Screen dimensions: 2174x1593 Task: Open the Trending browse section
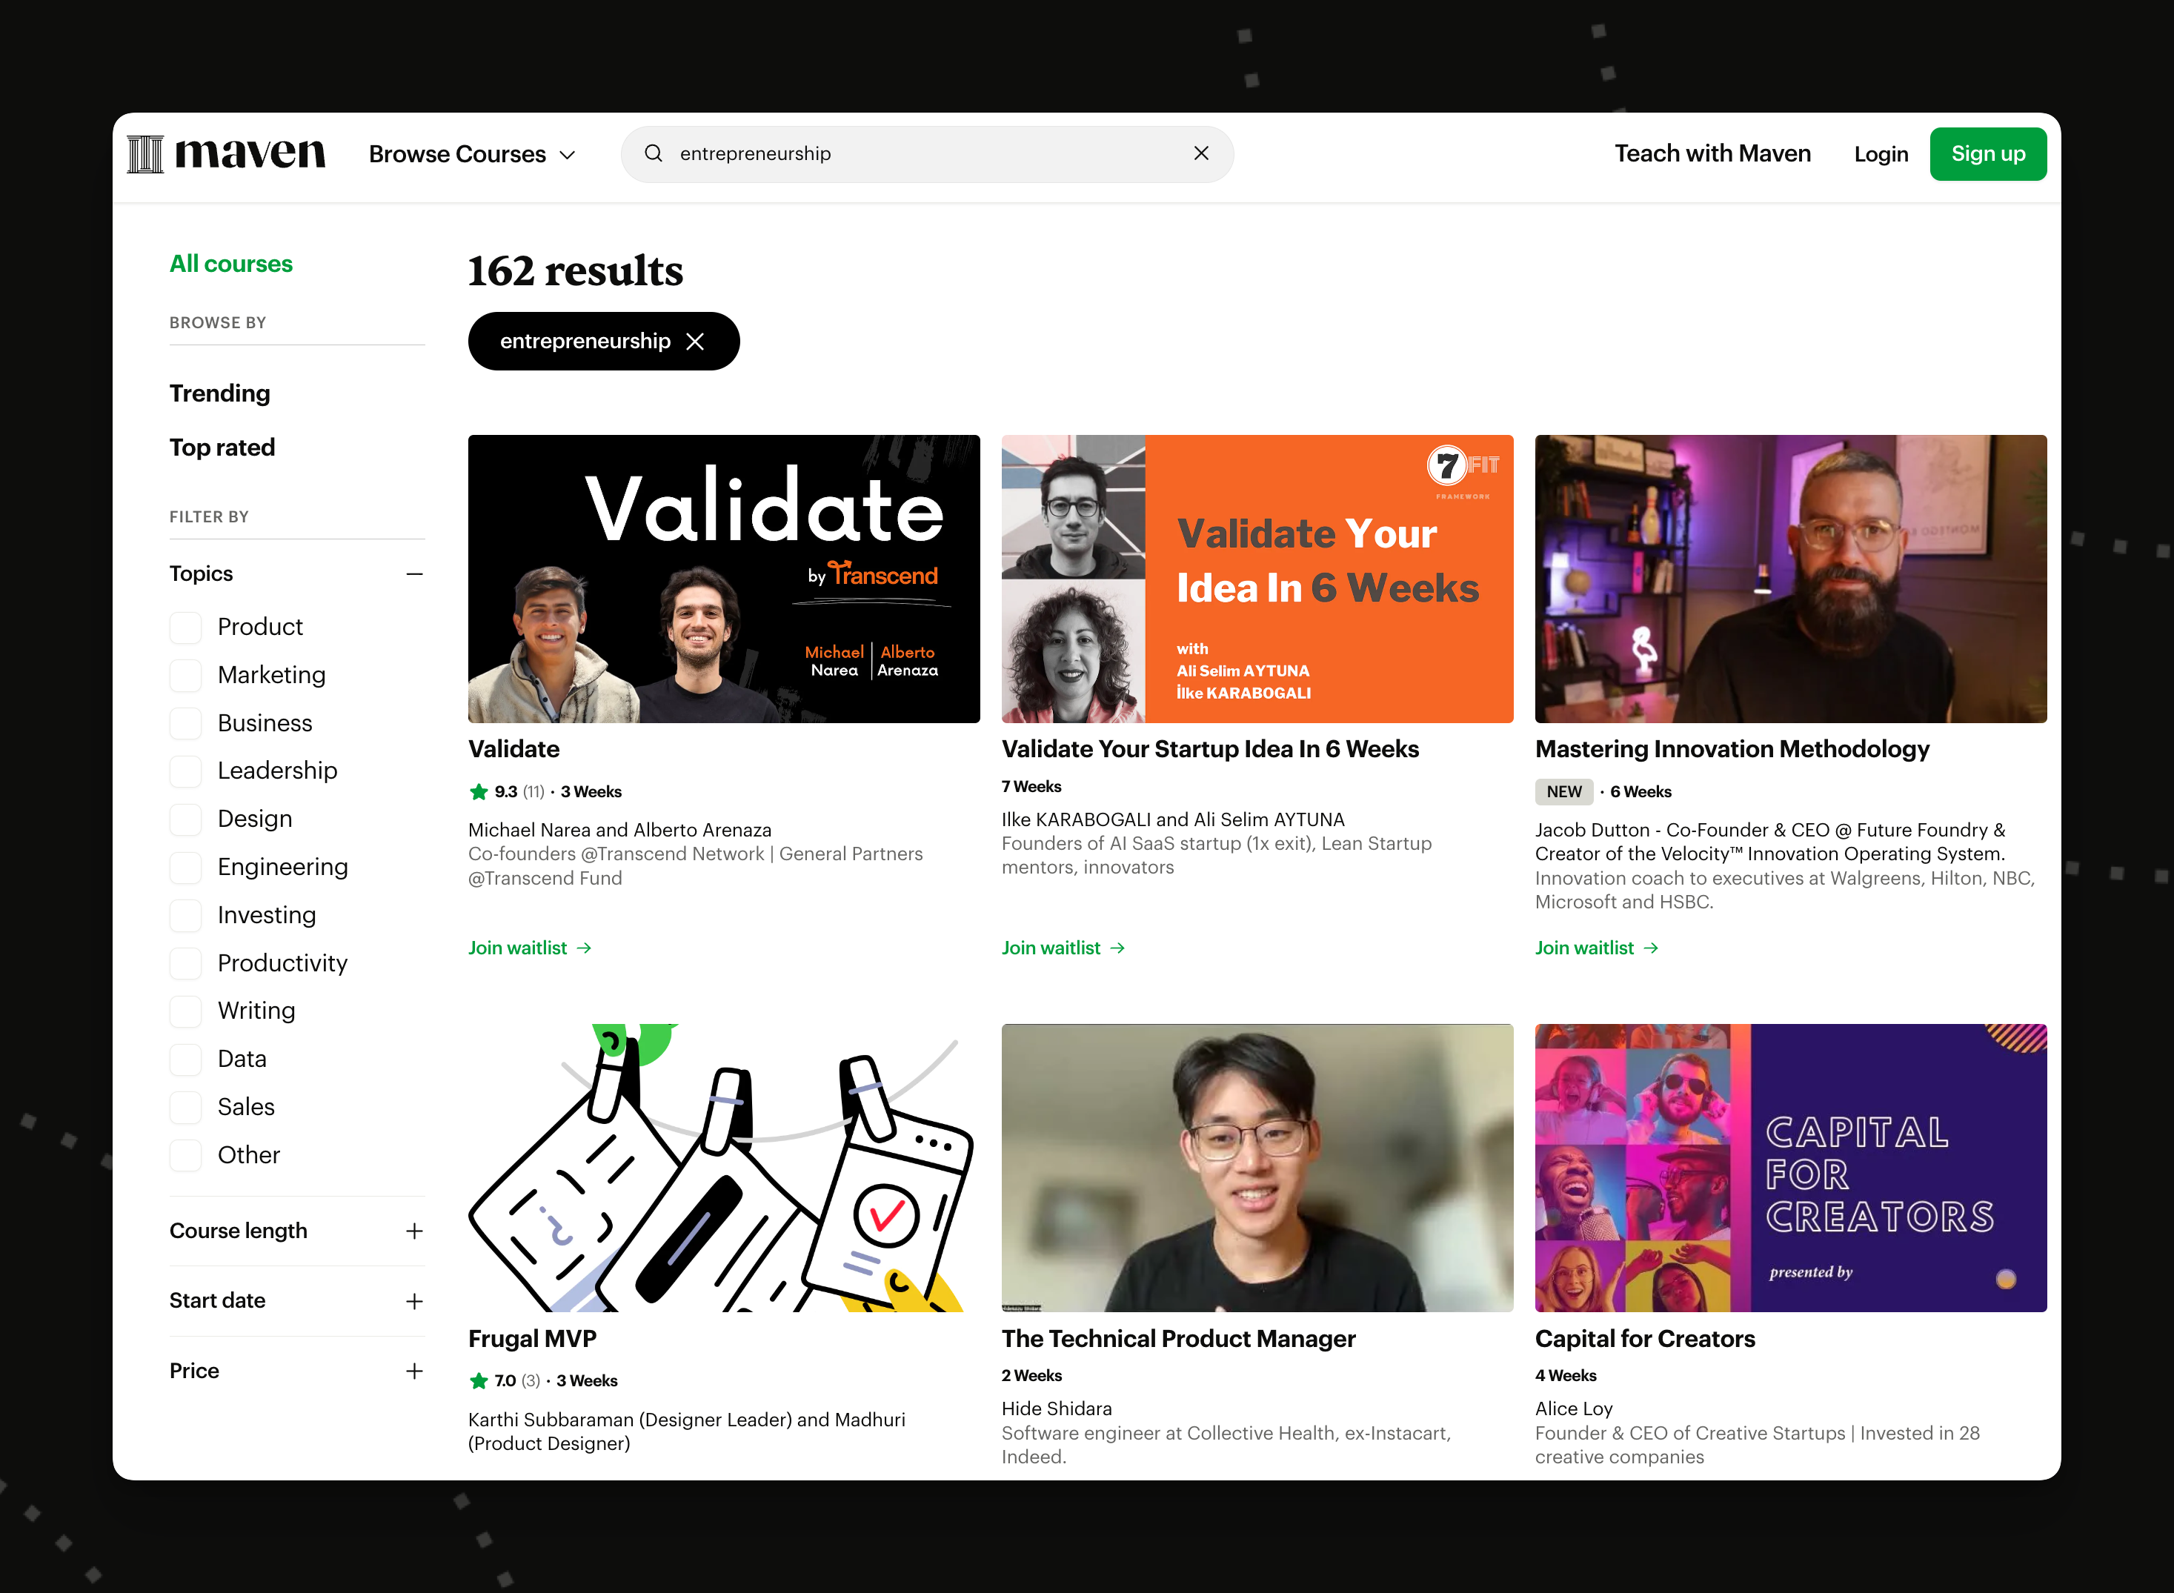(x=220, y=393)
